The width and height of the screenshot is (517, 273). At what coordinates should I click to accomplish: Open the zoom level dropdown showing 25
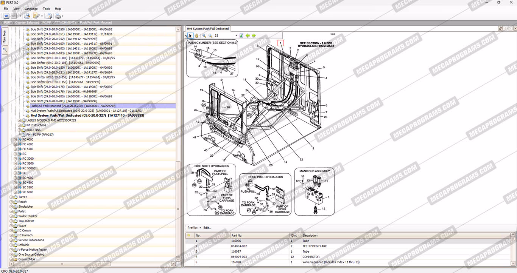tap(236, 36)
